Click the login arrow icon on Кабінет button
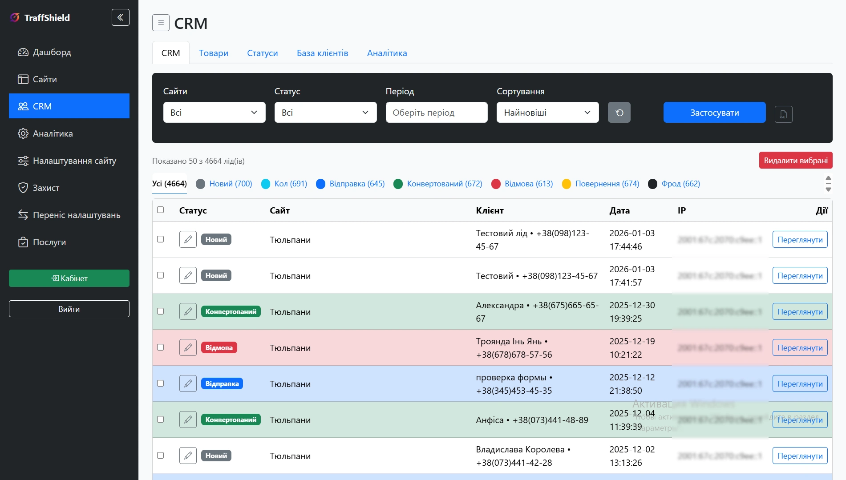 tap(55, 278)
